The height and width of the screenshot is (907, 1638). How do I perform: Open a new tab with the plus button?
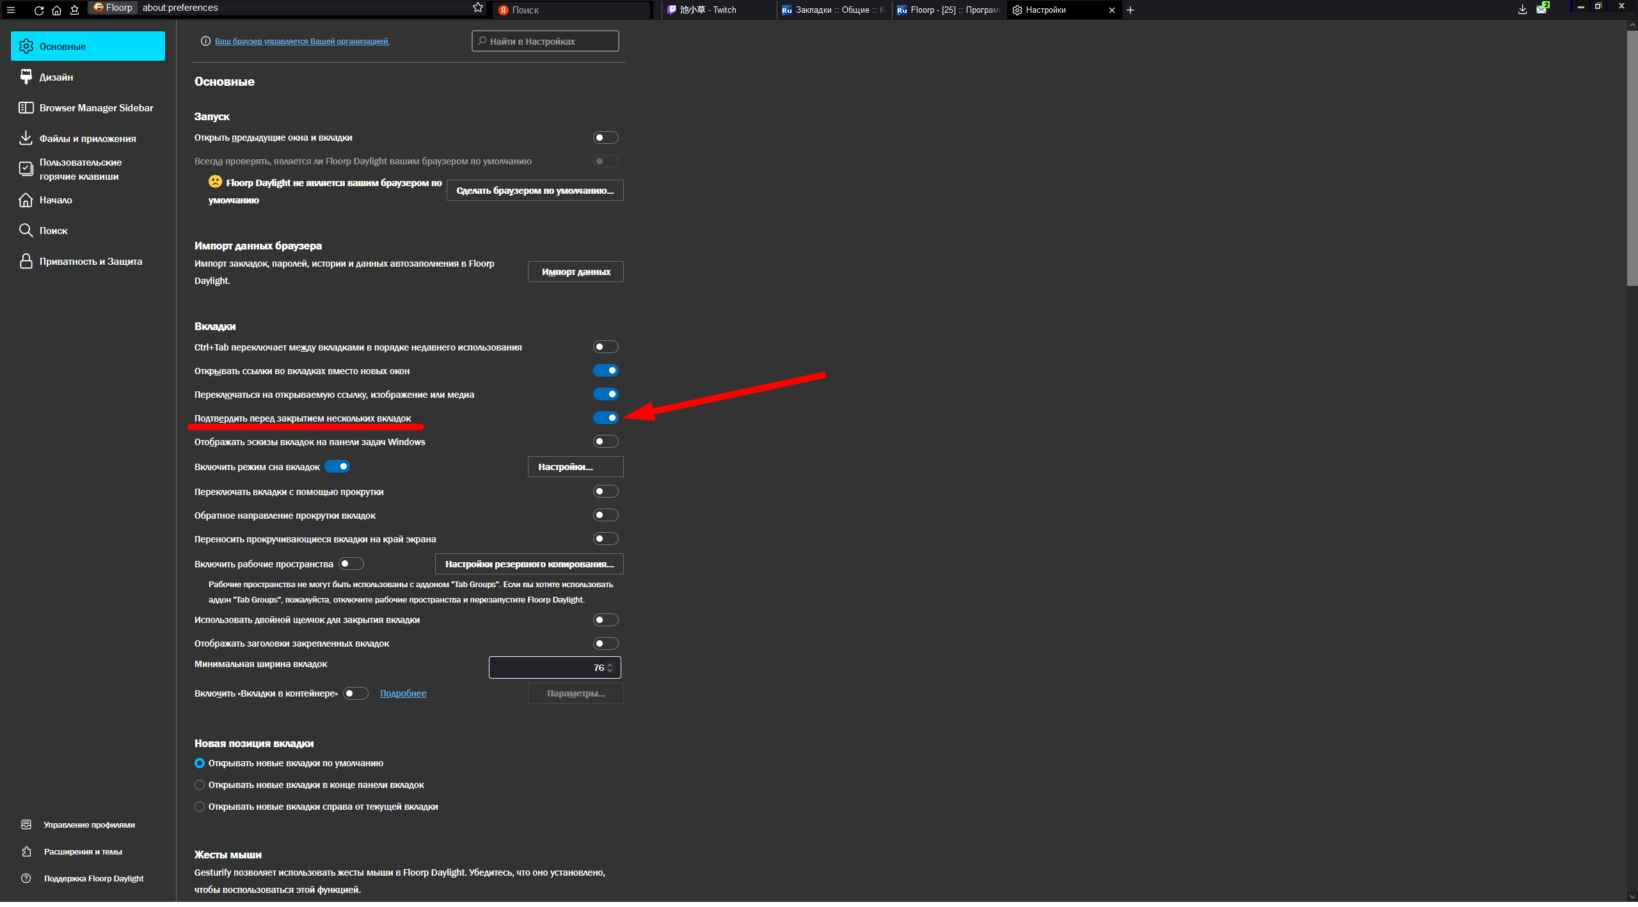[1131, 10]
